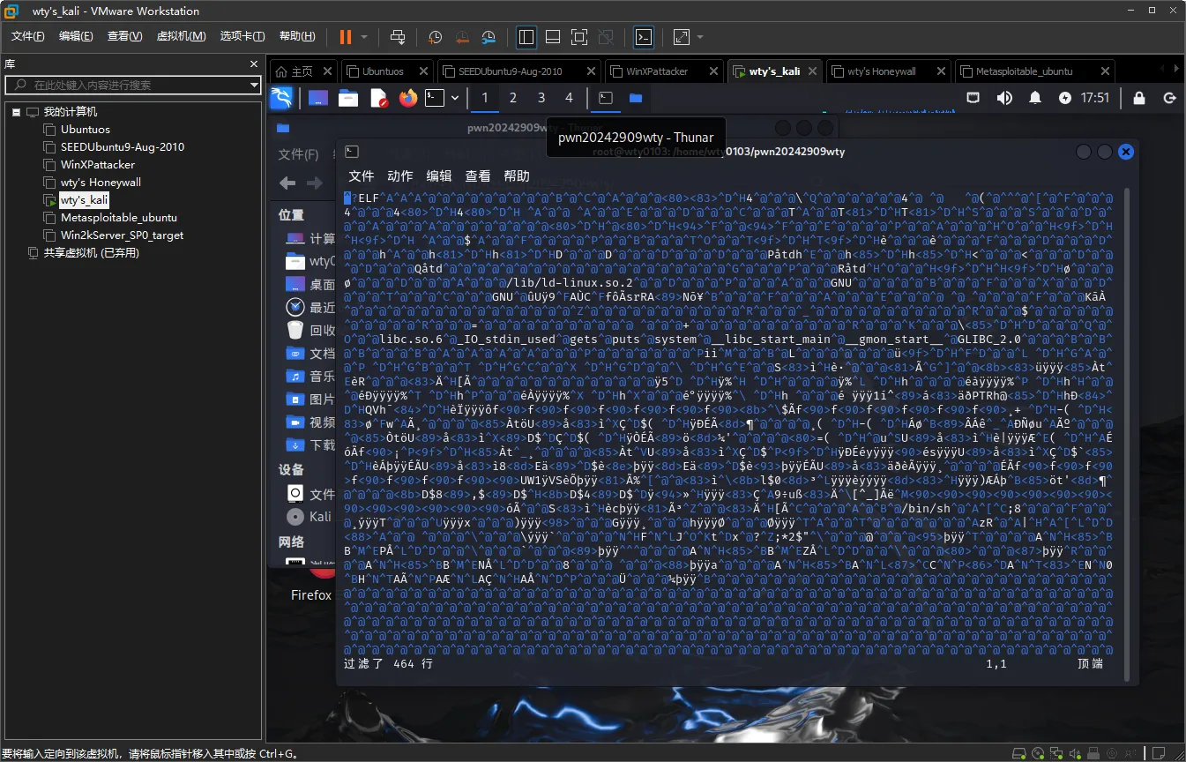The width and height of the screenshot is (1186, 762).
Task: Click the Thunar folder taskbar button
Action: (635, 98)
